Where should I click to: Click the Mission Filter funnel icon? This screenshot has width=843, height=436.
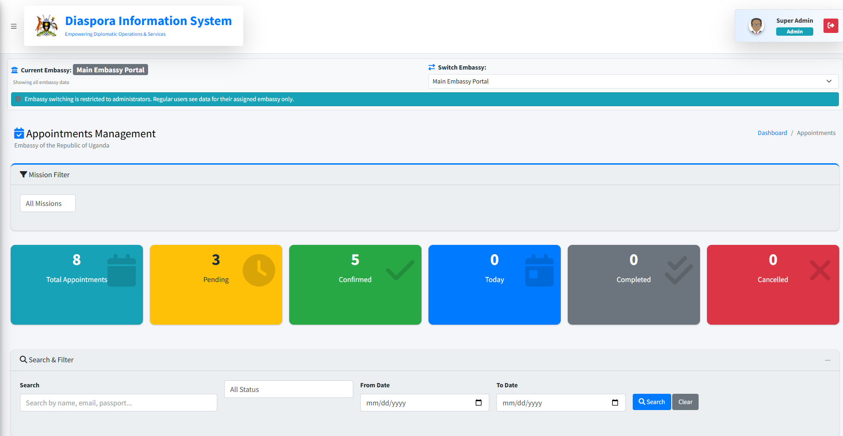23,174
